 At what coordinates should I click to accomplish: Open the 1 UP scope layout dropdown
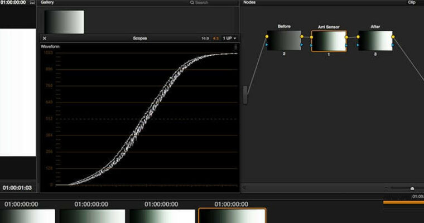click(x=229, y=38)
